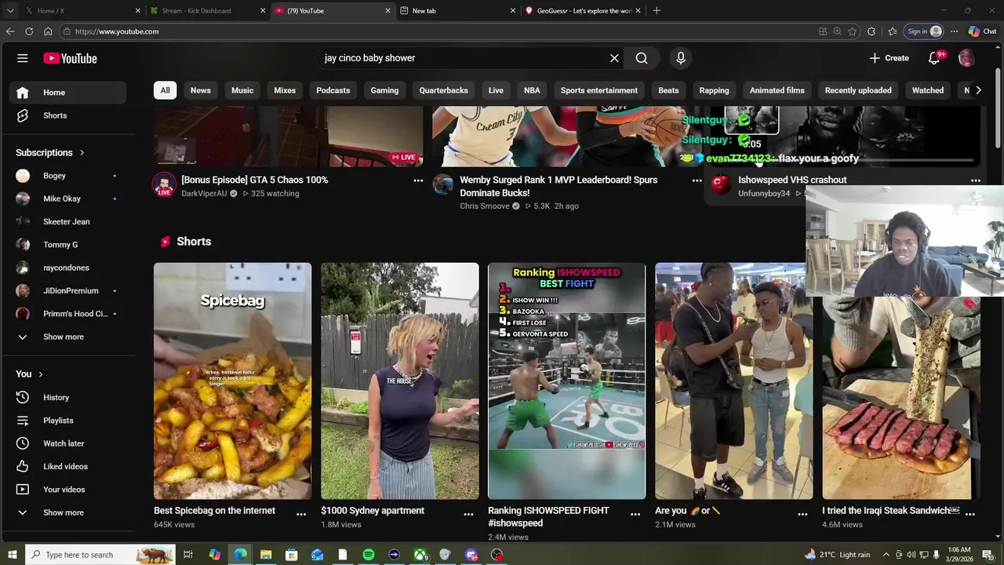
Task: Expand the You section with Show more
Action: [x=67, y=512]
